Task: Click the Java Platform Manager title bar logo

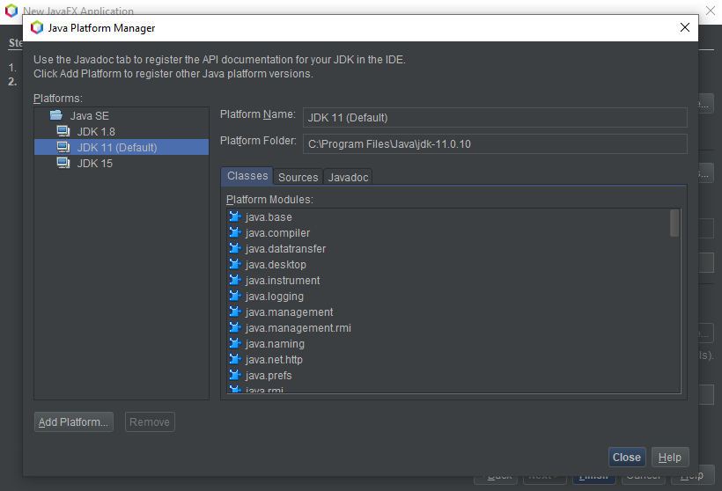Action: [x=37, y=27]
